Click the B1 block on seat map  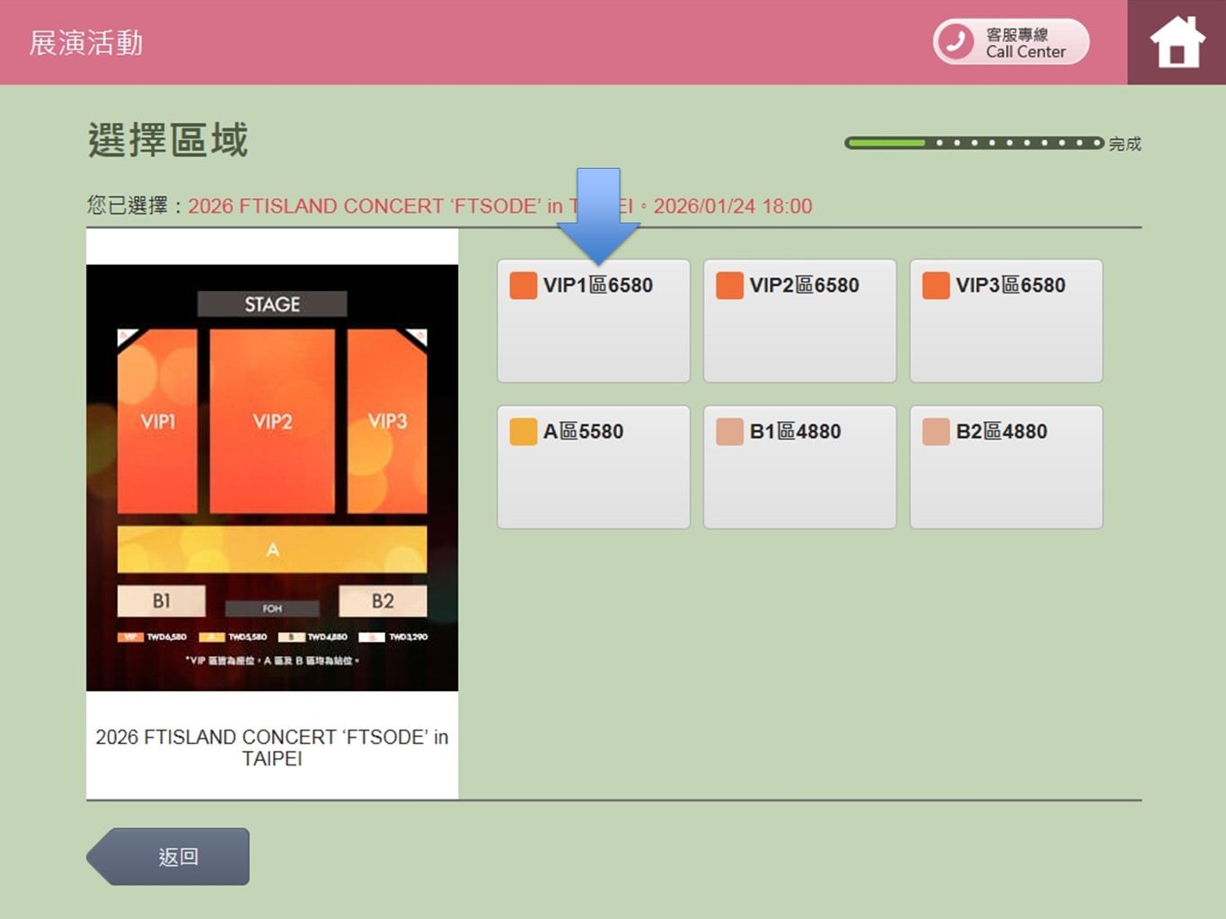162,600
